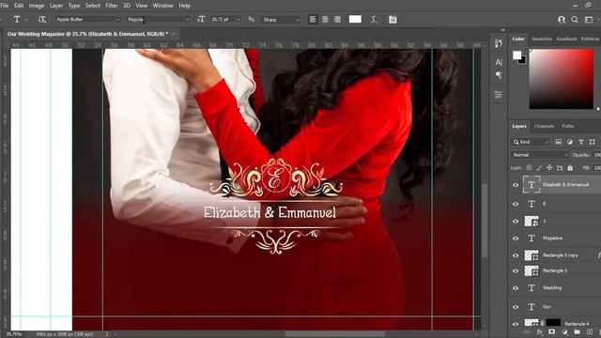The image size is (601, 338).
Task: Hide the Wedding text layer
Action: click(516, 288)
